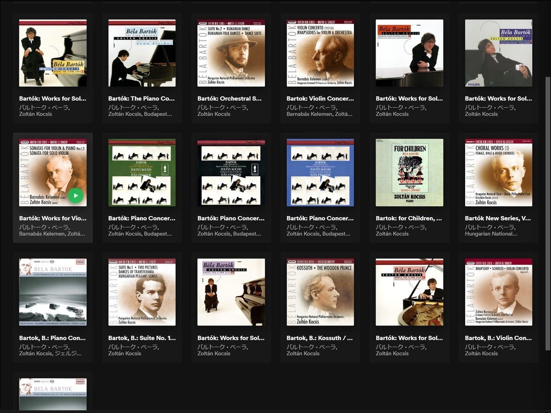The height and width of the screenshot is (413, 551).
Task: Select The Piano Concertos cover with Iván Fischer
Action: click(142, 53)
